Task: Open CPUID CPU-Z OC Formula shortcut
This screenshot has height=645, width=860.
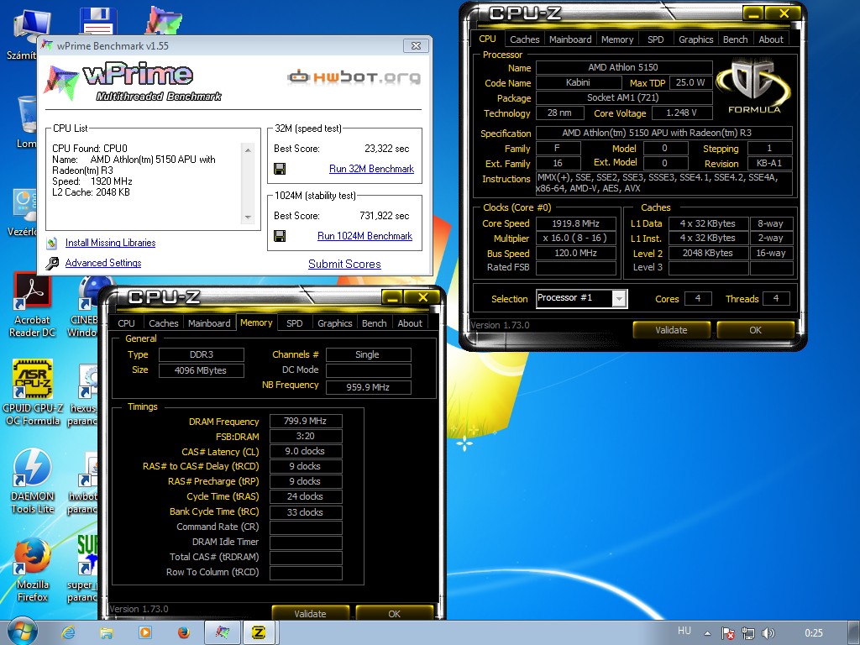Action: point(33,393)
